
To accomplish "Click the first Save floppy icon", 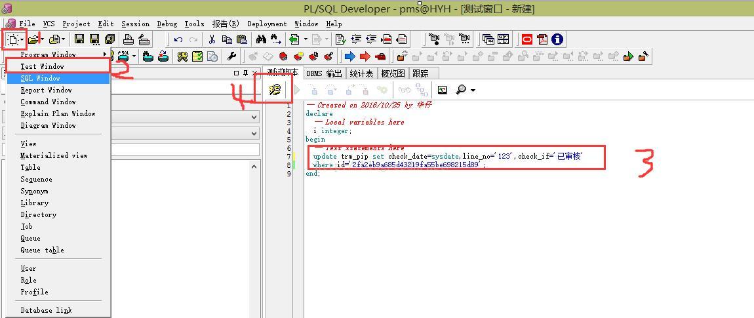I will coord(79,39).
